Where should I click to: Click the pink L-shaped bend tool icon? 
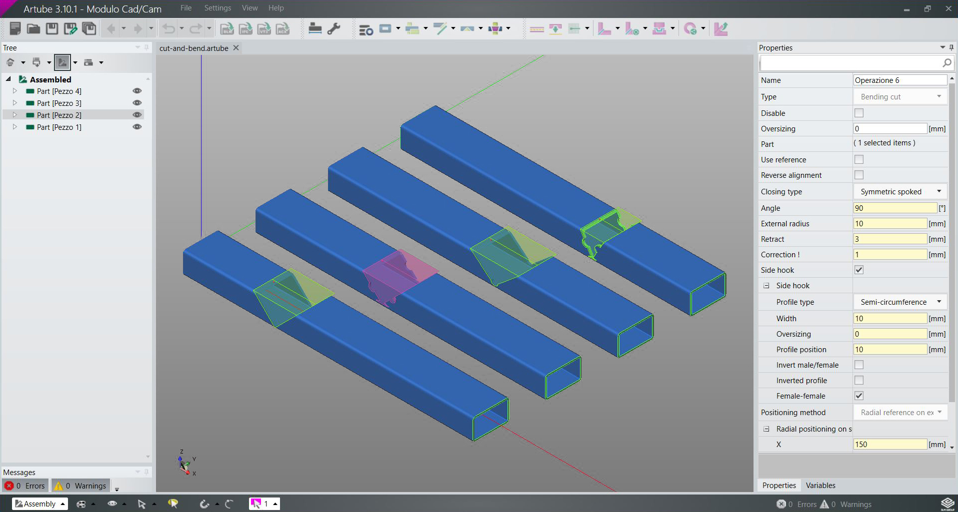(604, 29)
